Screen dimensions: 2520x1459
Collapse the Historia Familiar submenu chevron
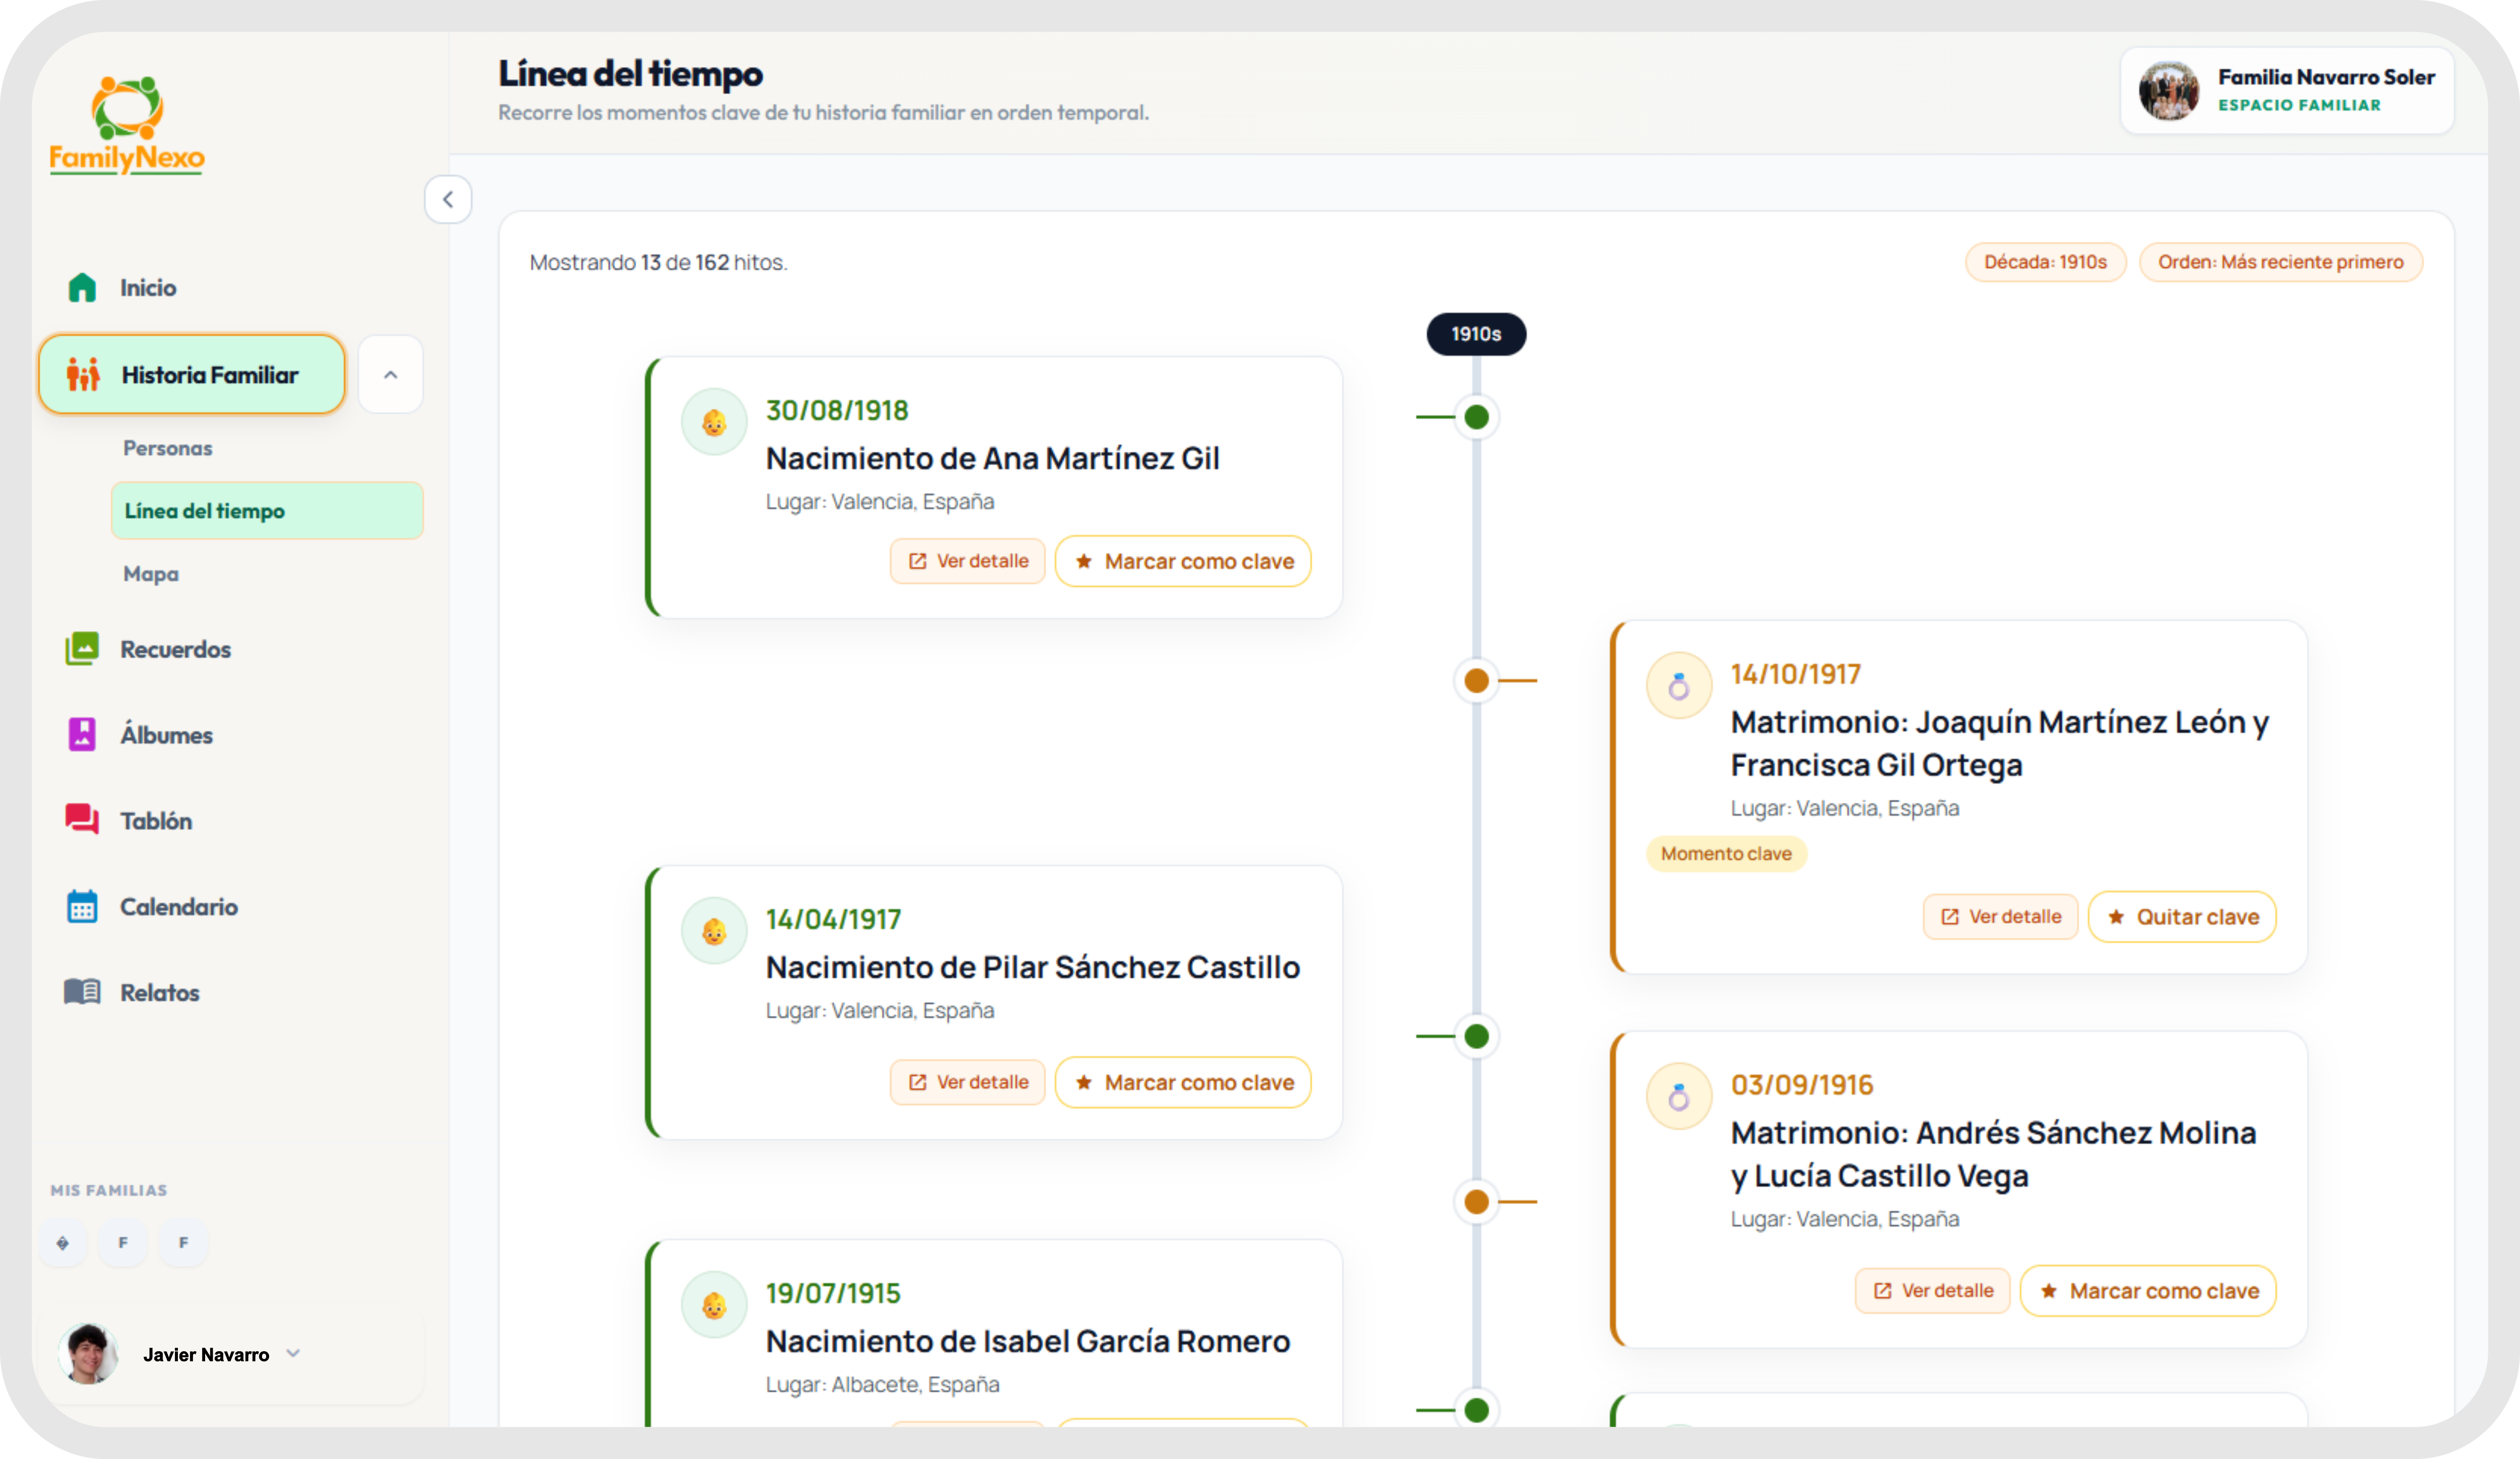(x=391, y=375)
